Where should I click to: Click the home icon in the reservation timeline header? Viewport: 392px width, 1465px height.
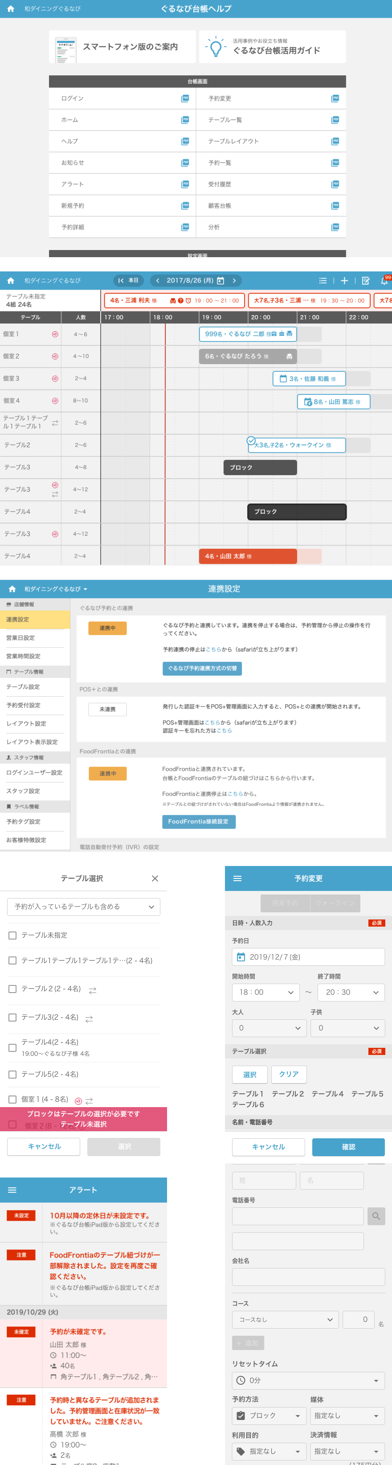[x=10, y=280]
